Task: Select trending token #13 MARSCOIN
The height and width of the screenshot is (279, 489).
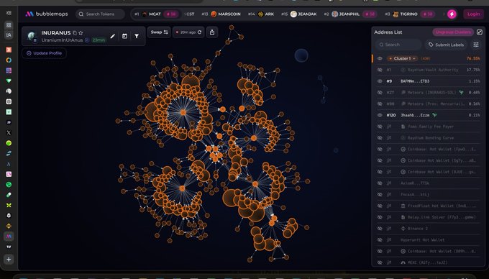Action: coord(221,14)
